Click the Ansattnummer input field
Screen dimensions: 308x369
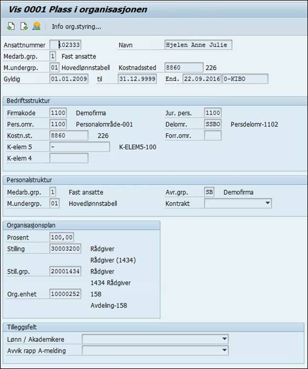coord(65,45)
